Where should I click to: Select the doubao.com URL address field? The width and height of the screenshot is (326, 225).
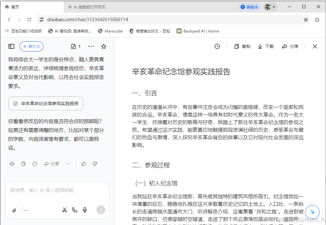[174, 20]
